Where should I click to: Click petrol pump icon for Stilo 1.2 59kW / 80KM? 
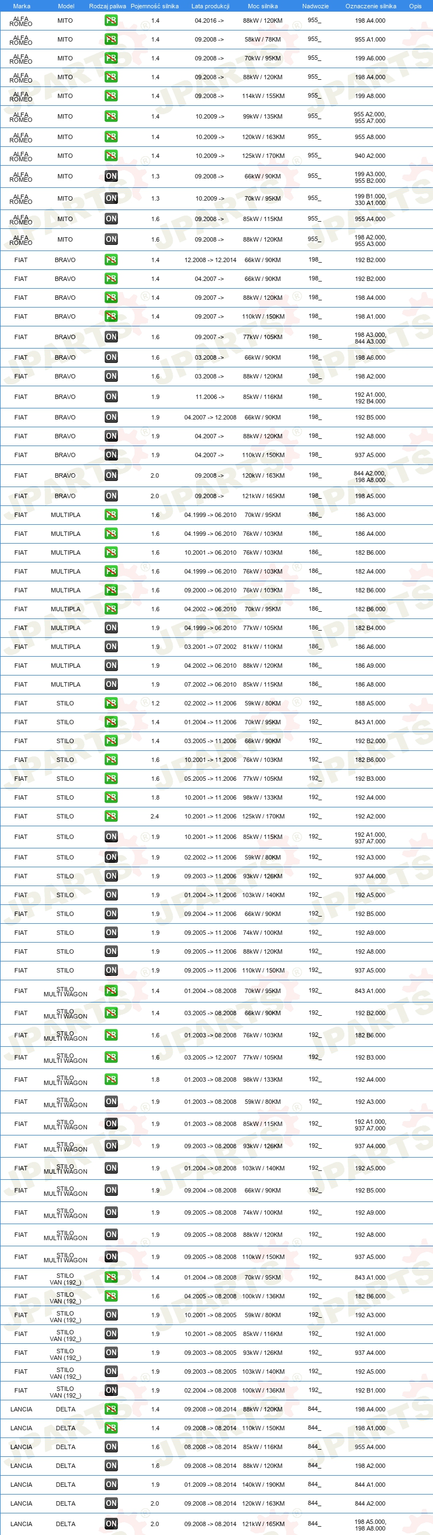click(111, 703)
